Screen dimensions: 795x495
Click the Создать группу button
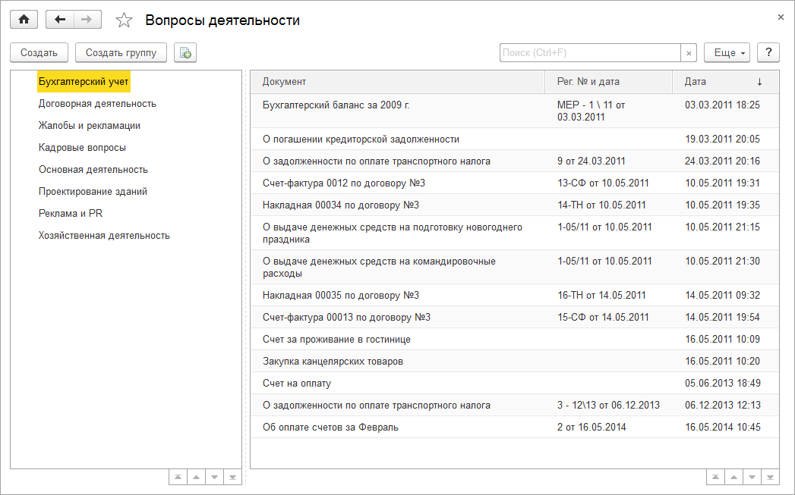121,52
